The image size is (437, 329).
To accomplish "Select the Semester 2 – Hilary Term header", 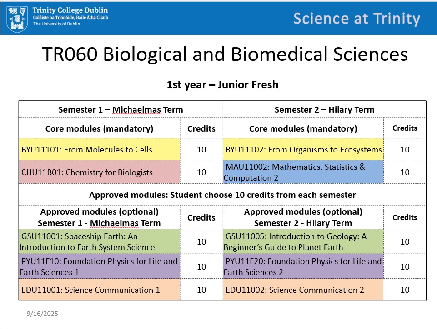I will point(324,109).
